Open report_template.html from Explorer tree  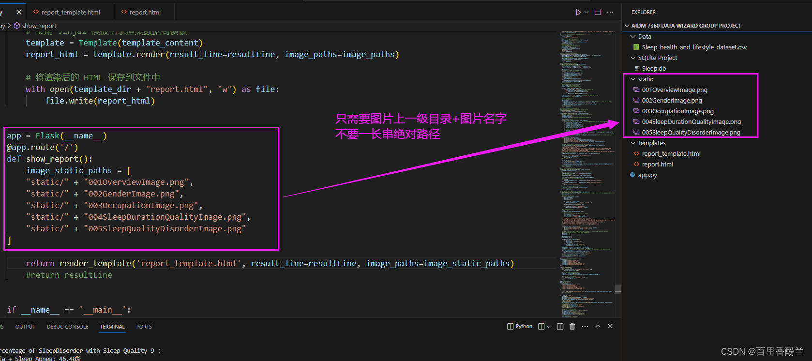click(671, 153)
